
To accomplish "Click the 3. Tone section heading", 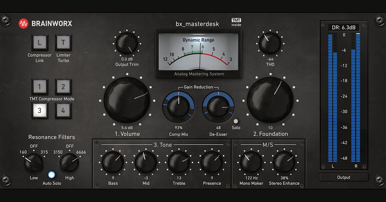I will tap(162, 145).
